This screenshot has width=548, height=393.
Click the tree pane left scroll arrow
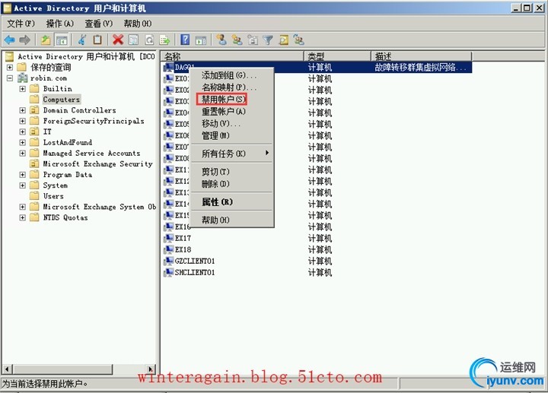pos(7,369)
